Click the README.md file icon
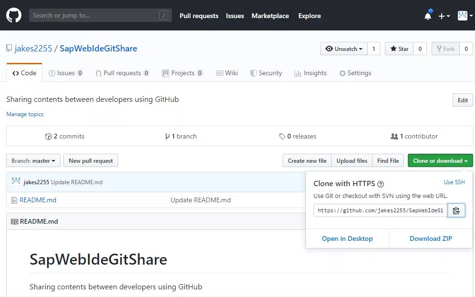This screenshot has width=475, height=297. coord(14,200)
